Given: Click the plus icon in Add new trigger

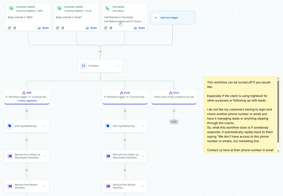Looking at the screenshot, I should [x=156, y=18].
